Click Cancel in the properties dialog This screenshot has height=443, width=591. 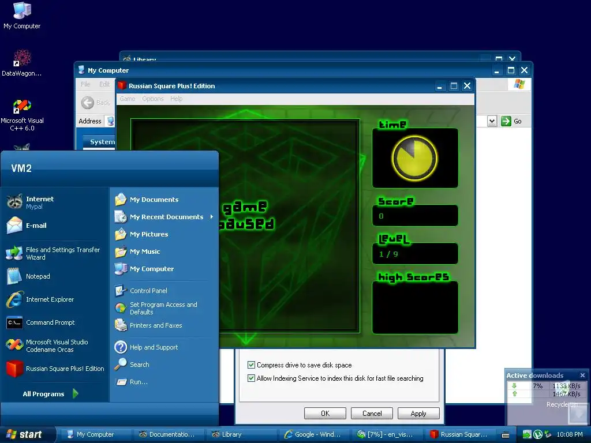372,413
